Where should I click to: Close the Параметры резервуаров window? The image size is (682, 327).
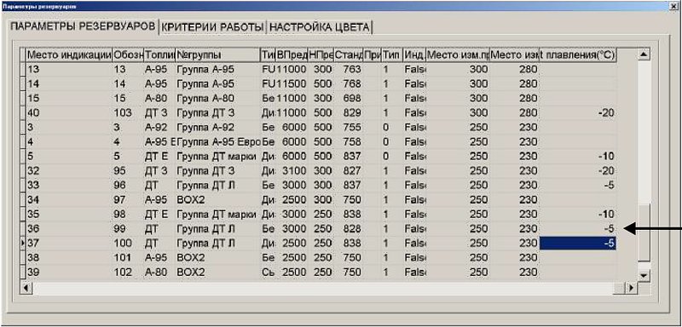tap(674, 7)
